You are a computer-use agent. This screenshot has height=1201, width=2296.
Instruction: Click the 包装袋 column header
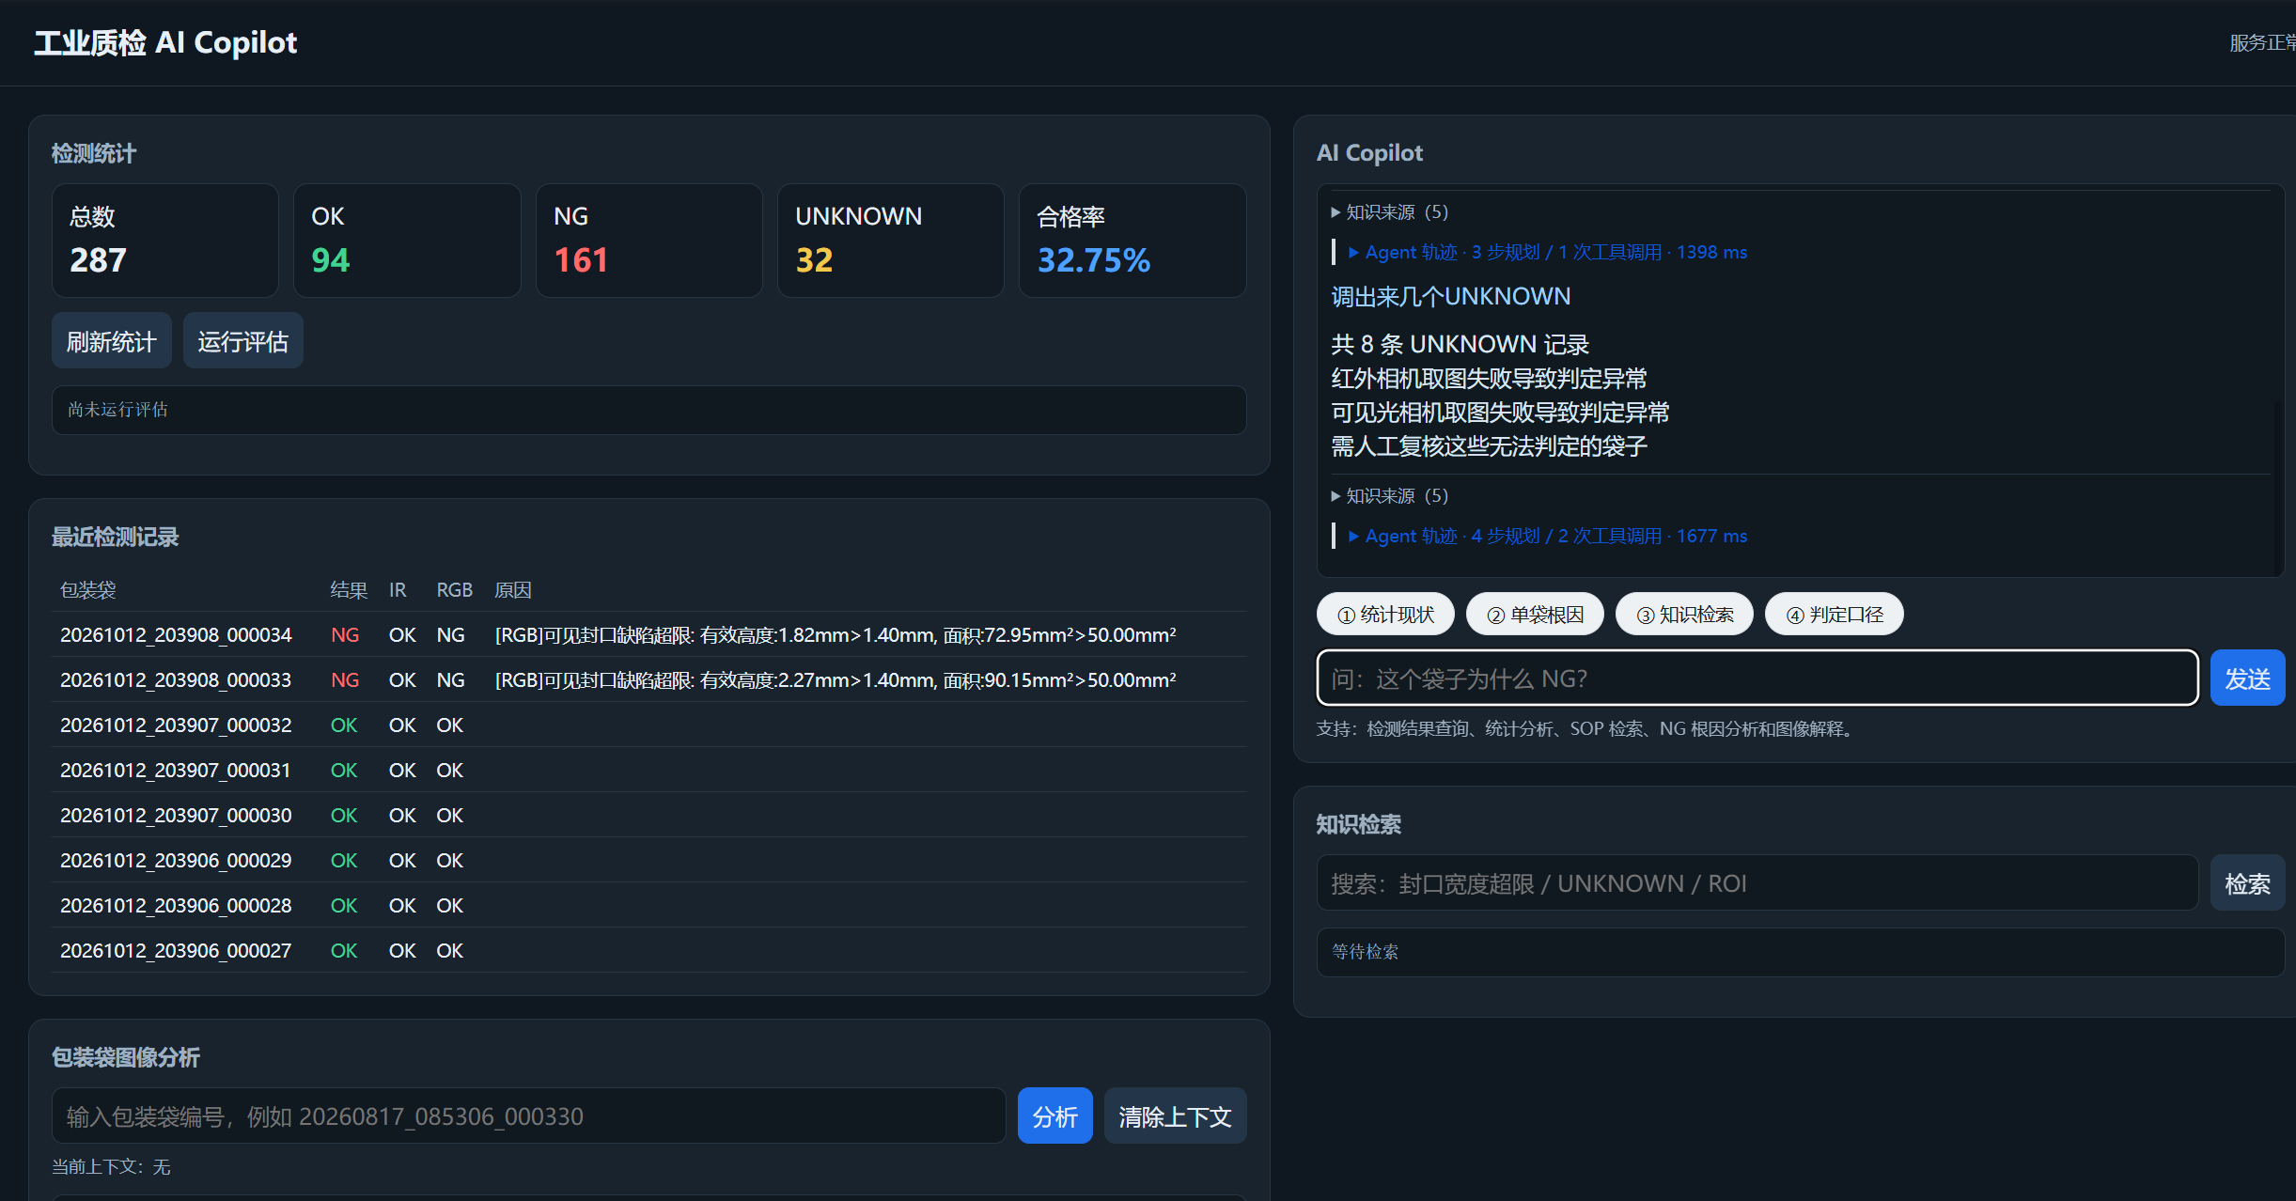tap(88, 590)
